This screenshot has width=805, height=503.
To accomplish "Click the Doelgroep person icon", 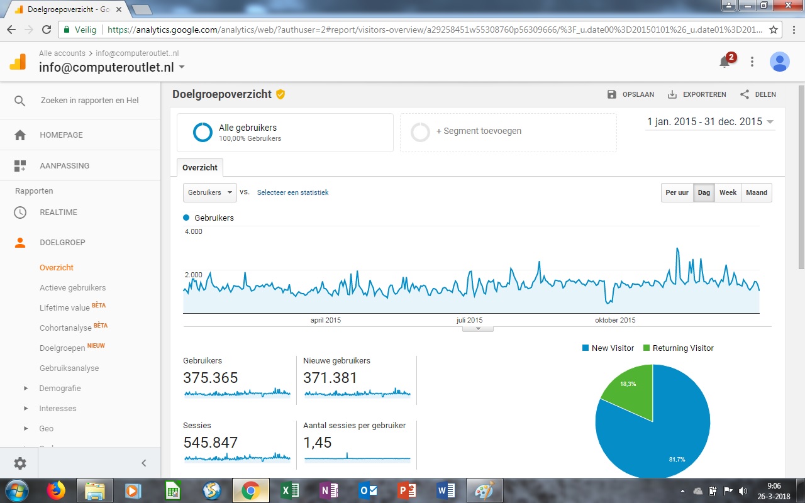I will pos(20,243).
